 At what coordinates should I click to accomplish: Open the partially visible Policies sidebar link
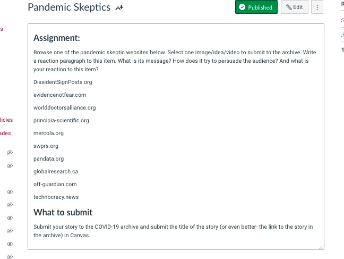tap(6, 120)
